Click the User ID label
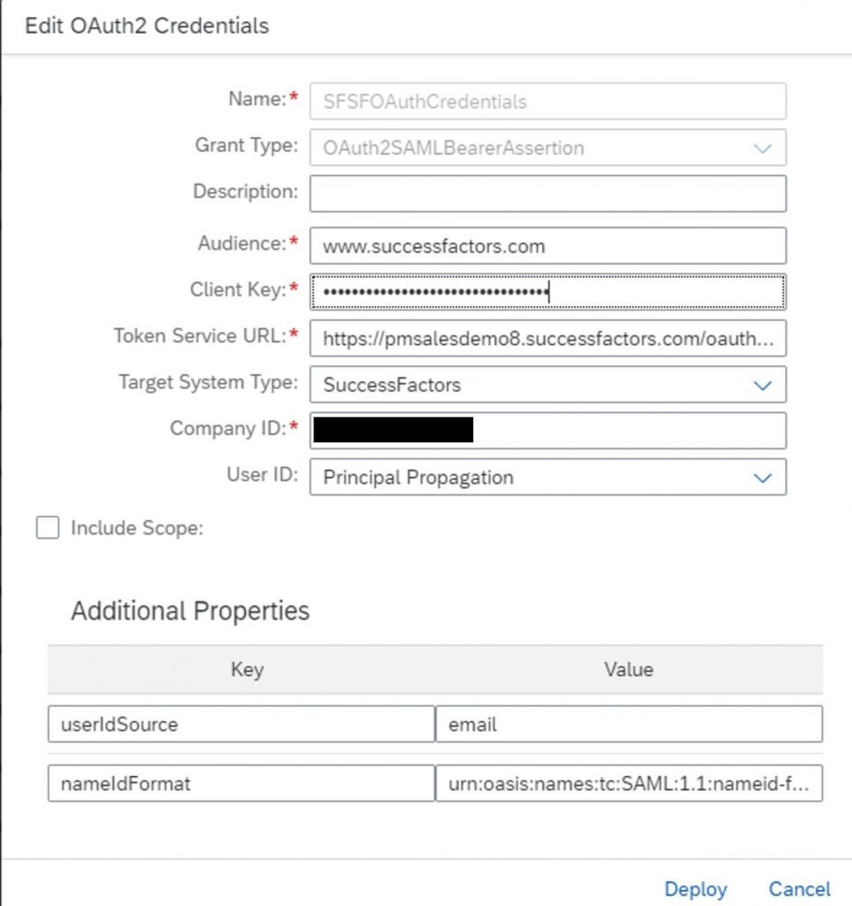852x906 pixels. click(x=262, y=474)
